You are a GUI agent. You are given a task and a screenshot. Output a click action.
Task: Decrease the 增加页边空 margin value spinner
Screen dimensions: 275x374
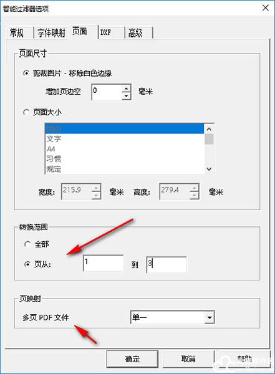pos(126,96)
